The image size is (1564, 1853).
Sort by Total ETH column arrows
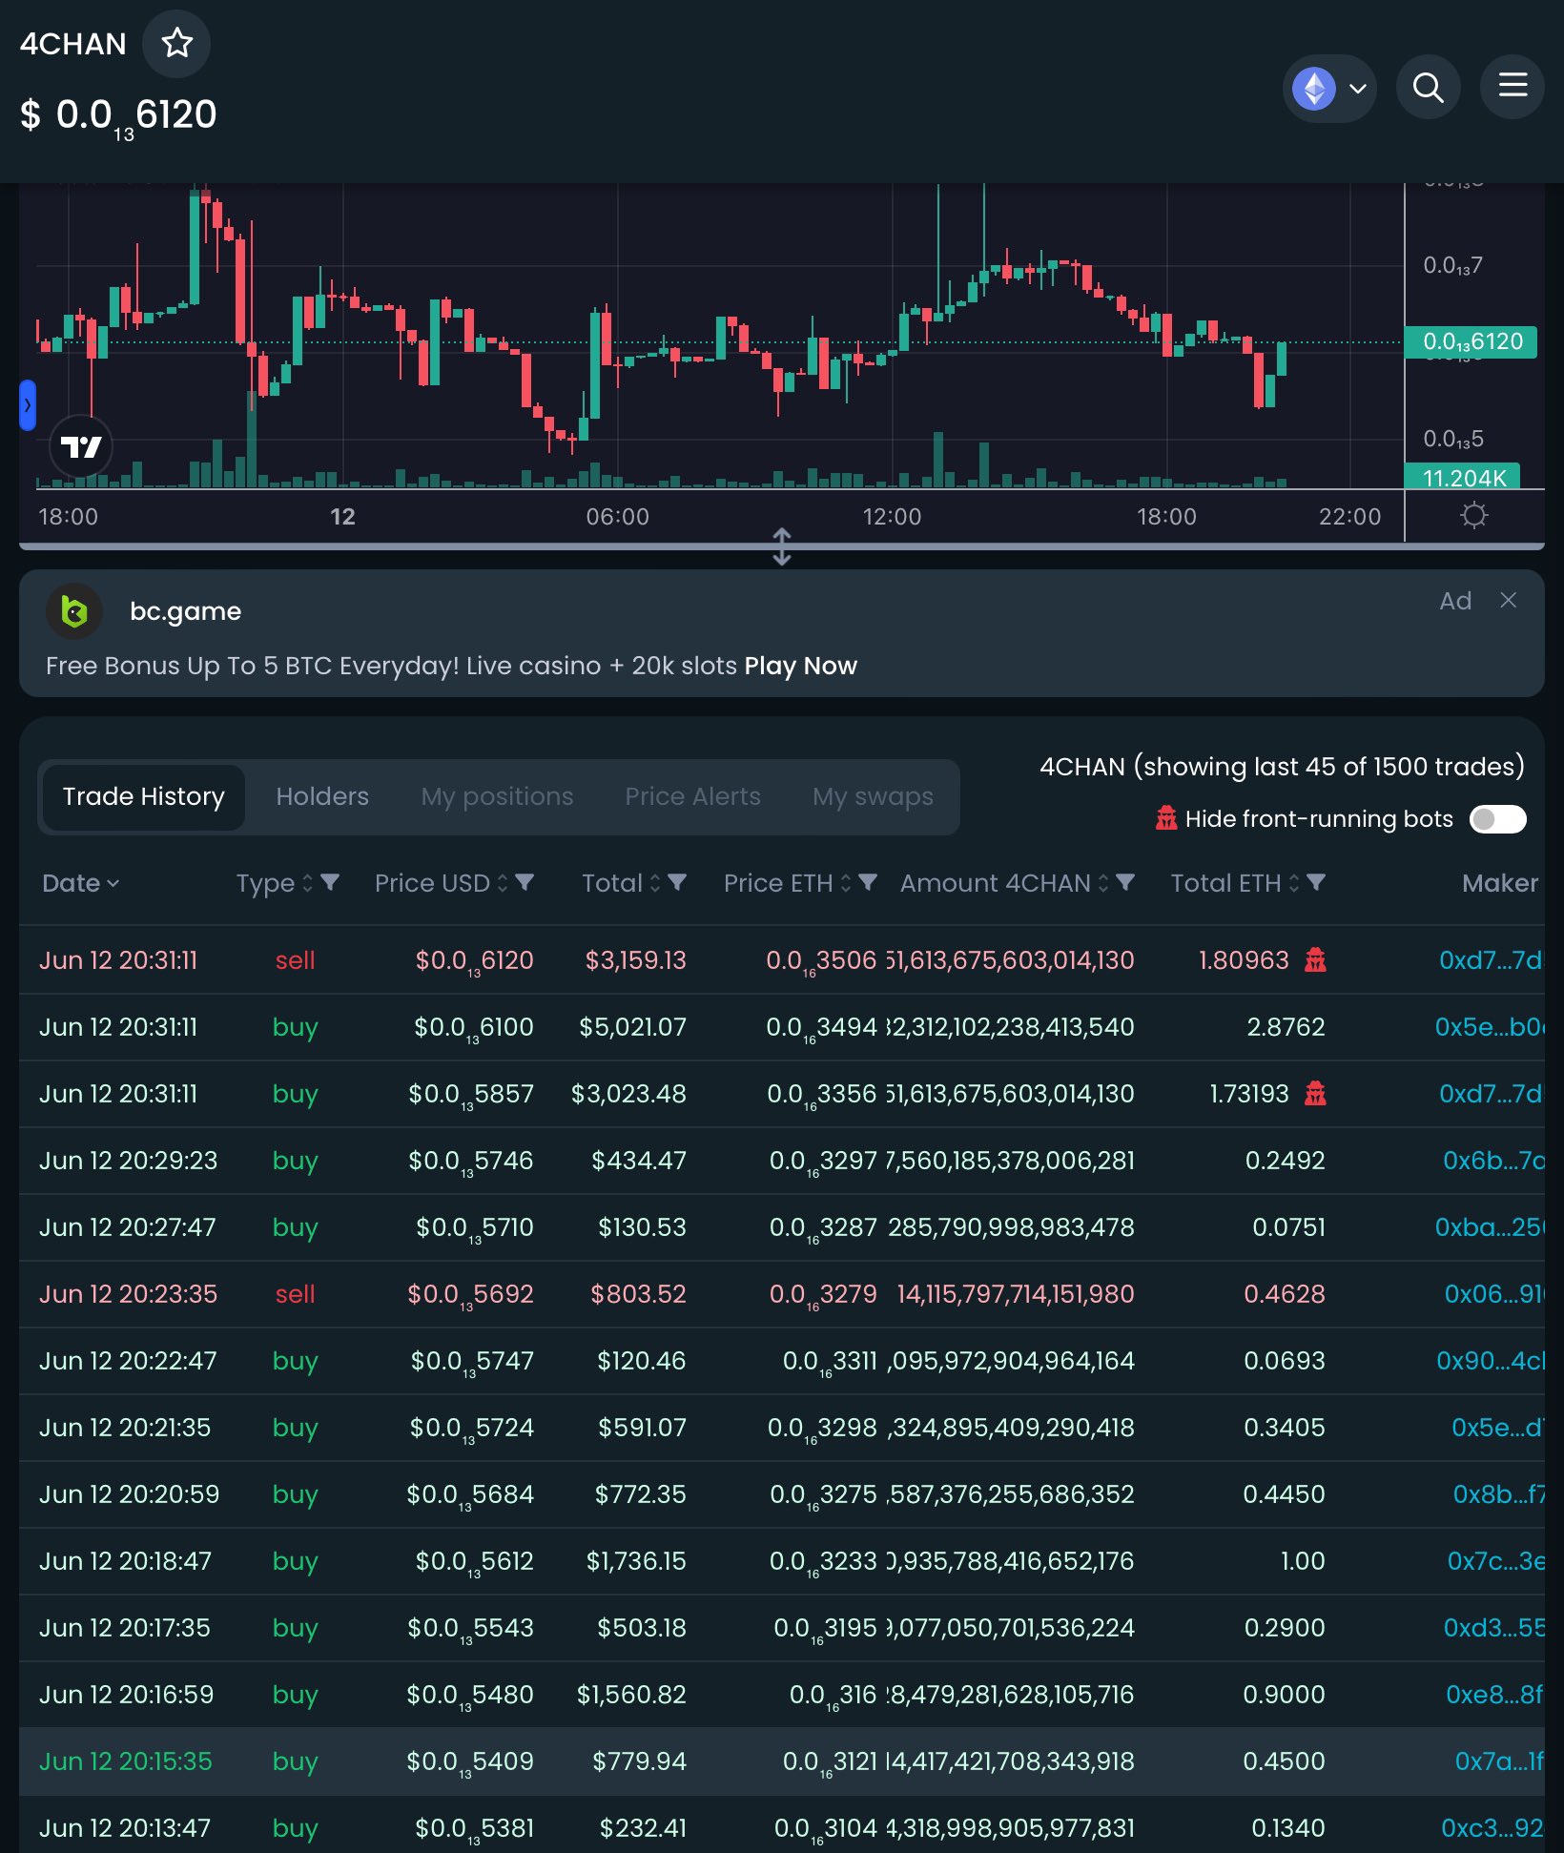pos(1294,883)
